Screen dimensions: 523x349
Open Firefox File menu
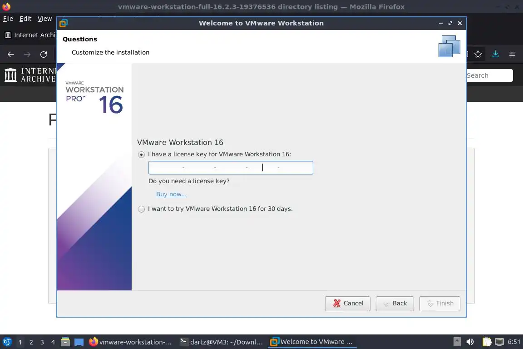[x=8, y=19]
